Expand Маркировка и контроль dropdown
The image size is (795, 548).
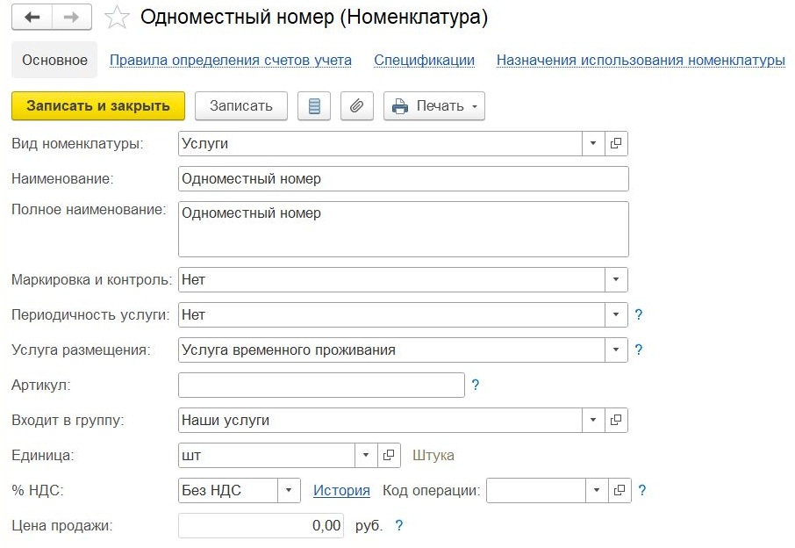tap(616, 279)
